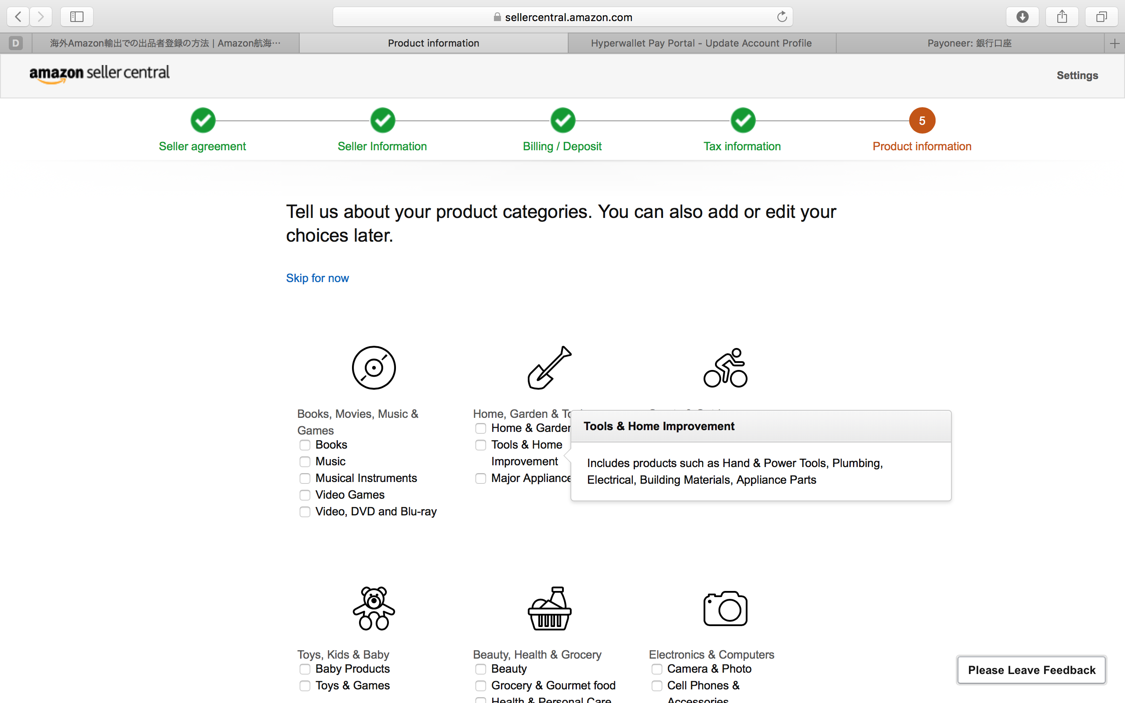Image resolution: width=1125 pixels, height=703 pixels.
Task: Click the disc icon for Books, Movies, Music
Action: pos(374,367)
